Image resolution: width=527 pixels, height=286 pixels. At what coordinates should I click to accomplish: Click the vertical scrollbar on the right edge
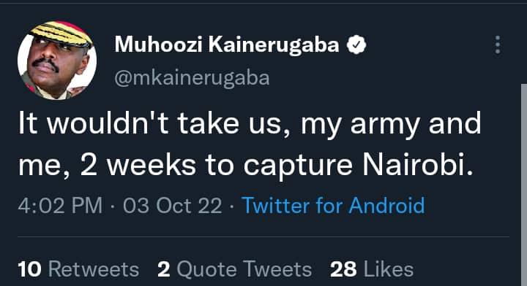pos(524,185)
